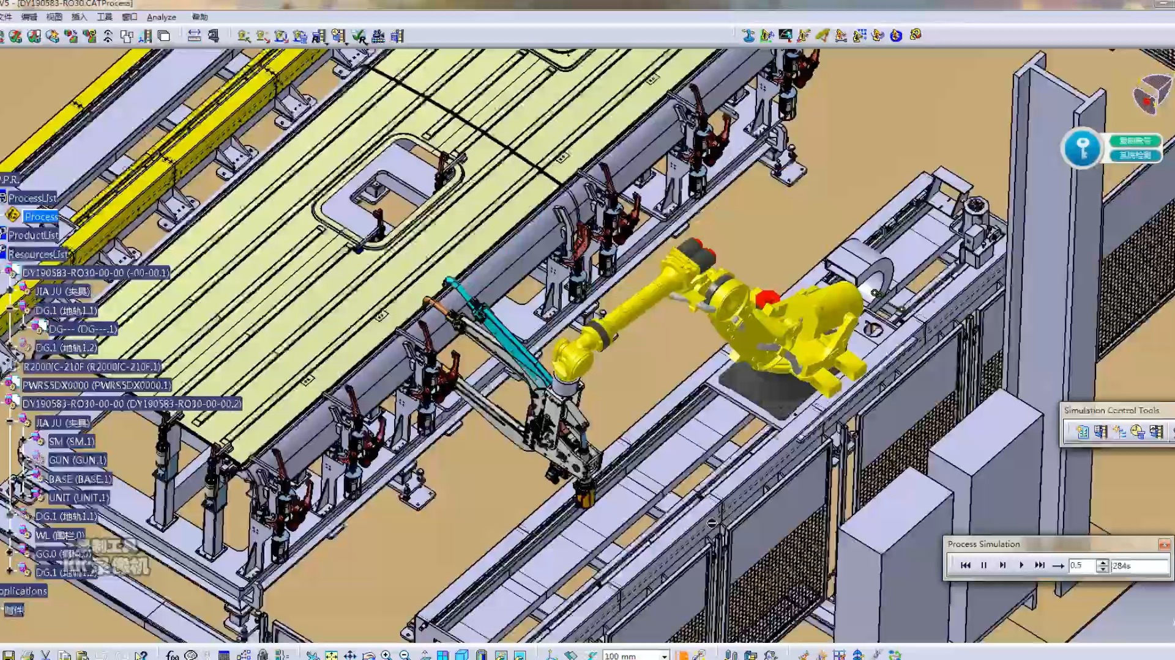Increase simulation step value 0.5
This screenshot has width=1175, height=660.
tap(1102, 562)
